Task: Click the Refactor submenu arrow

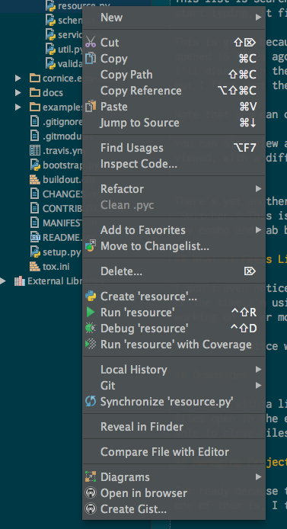Action: point(258,188)
